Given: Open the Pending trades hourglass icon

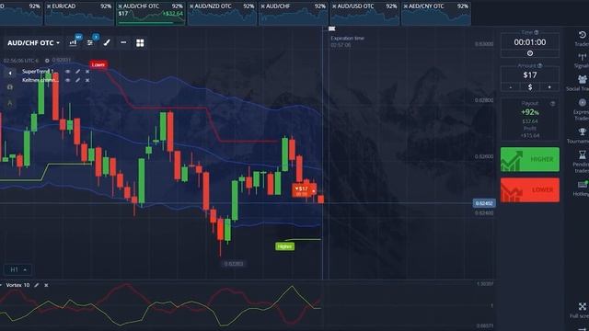Looking at the screenshot, I should (583, 154).
